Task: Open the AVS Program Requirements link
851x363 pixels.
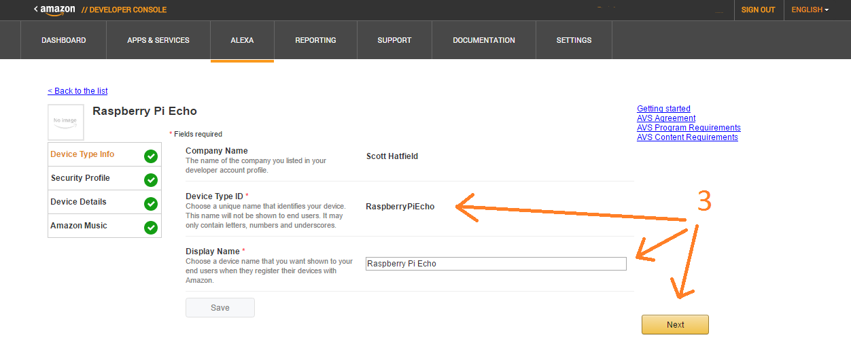Action: tap(689, 128)
